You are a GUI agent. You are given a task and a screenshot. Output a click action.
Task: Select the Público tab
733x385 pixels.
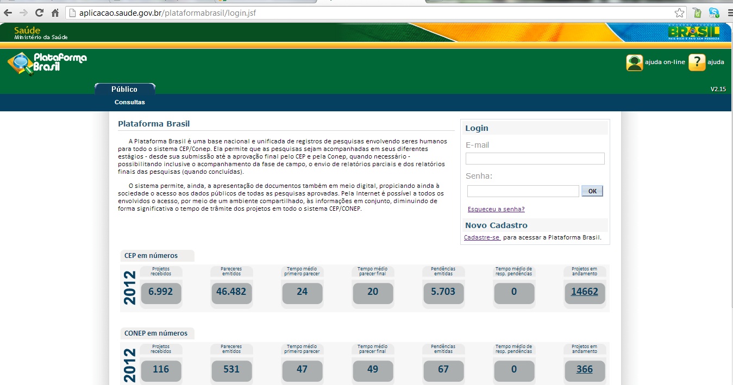pyautogui.click(x=124, y=89)
